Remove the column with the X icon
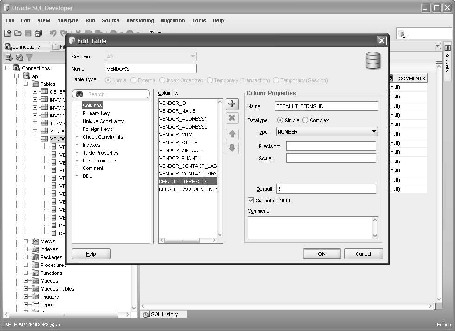The width and height of the screenshot is (455, 331). [232, 118]
